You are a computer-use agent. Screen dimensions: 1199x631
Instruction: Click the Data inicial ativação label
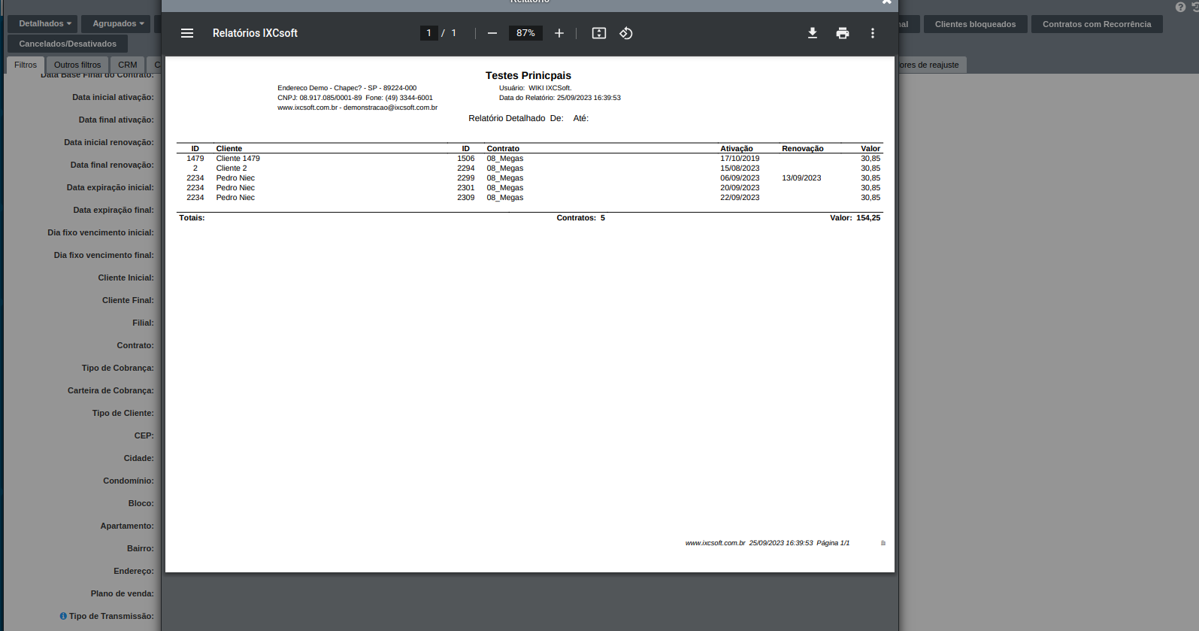113,97
